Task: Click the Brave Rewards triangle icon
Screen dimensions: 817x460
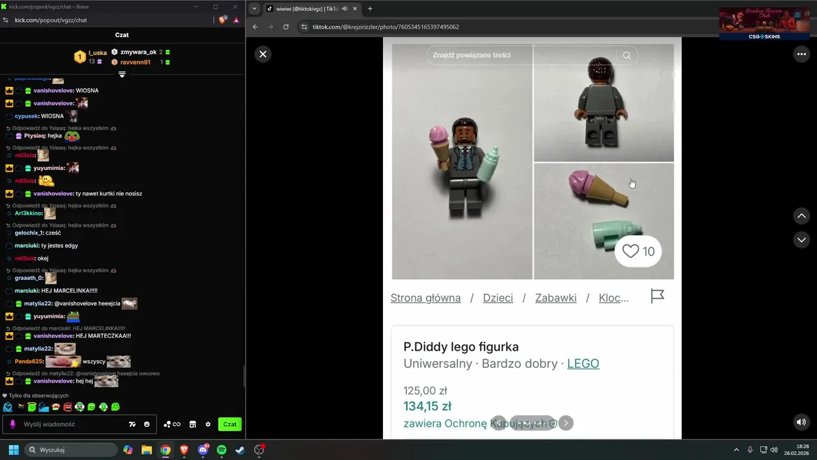Action: [x=236, y=20]
